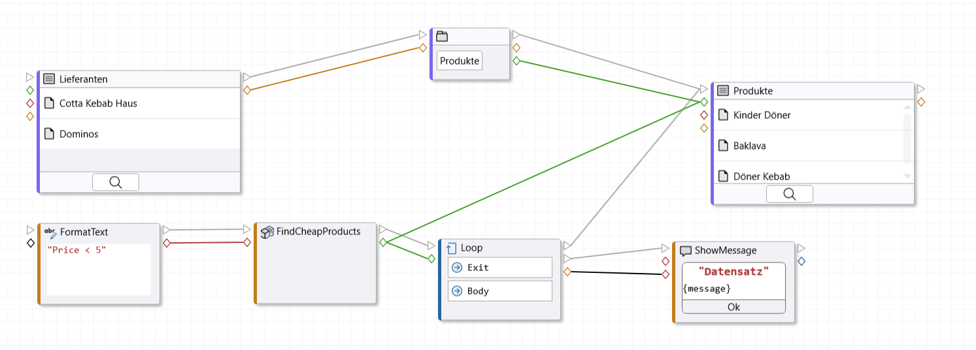
Task: Click the "Price < 5" text field
Action: (x=98, y=269)
